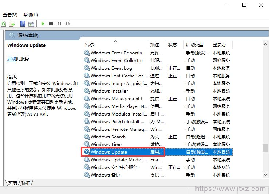269x194 pixels.
Task: Select Windows Font Cache Service row
Action: [158, 76]
